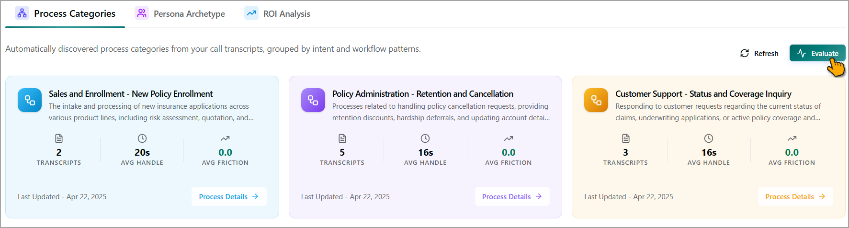Click the Evaluate button
Screen dimensions: 849x228
coord(817,53)
